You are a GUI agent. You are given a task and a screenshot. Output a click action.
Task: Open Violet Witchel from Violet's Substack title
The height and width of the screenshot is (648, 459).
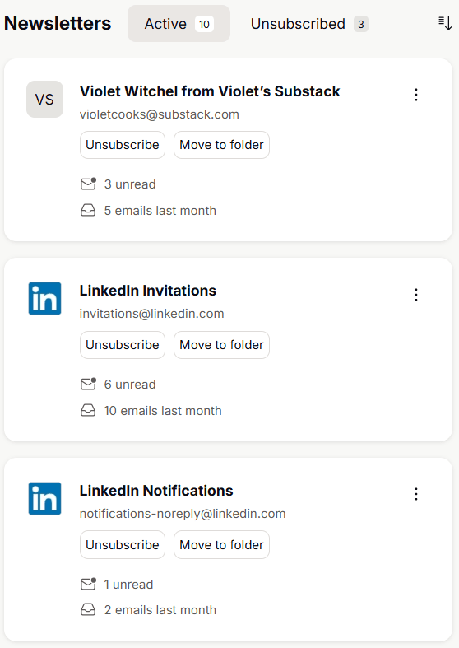click(210, 91)
